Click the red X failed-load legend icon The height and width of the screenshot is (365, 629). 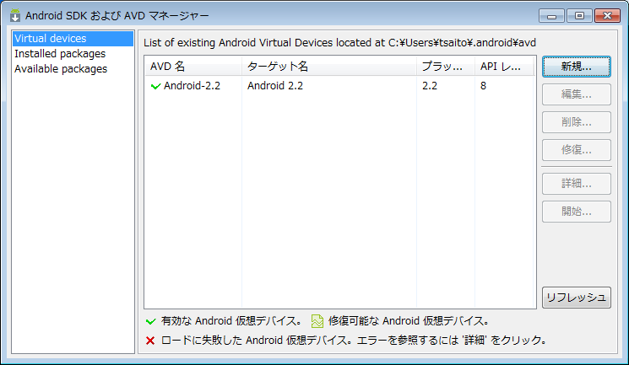pyautogui.click(x=150, y=341)
